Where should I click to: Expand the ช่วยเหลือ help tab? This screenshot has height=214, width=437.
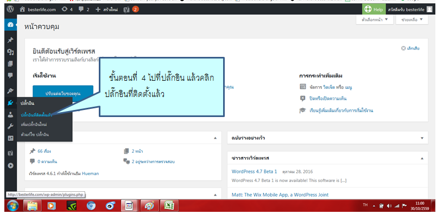[412, 20]
